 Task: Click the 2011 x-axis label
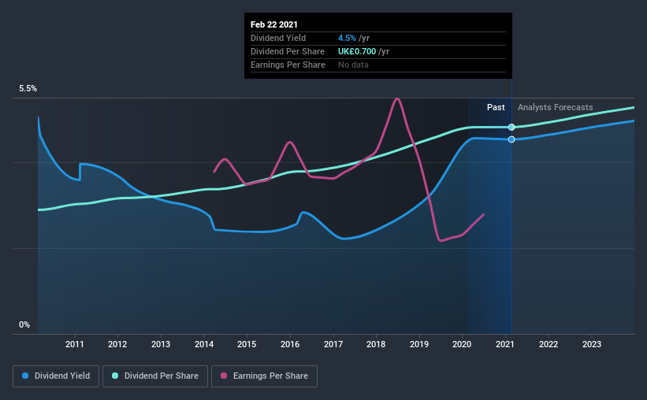75,344
